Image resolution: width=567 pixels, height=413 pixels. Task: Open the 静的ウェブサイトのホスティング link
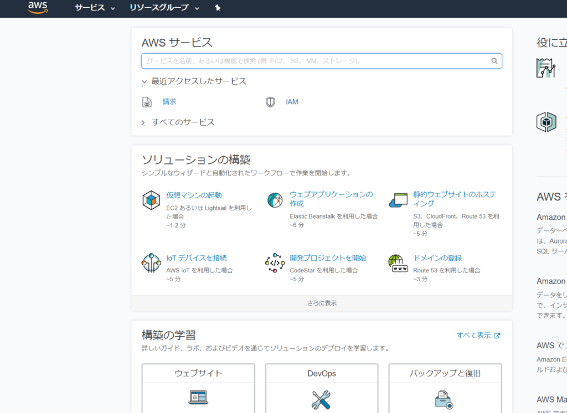(x=455, y=199)
